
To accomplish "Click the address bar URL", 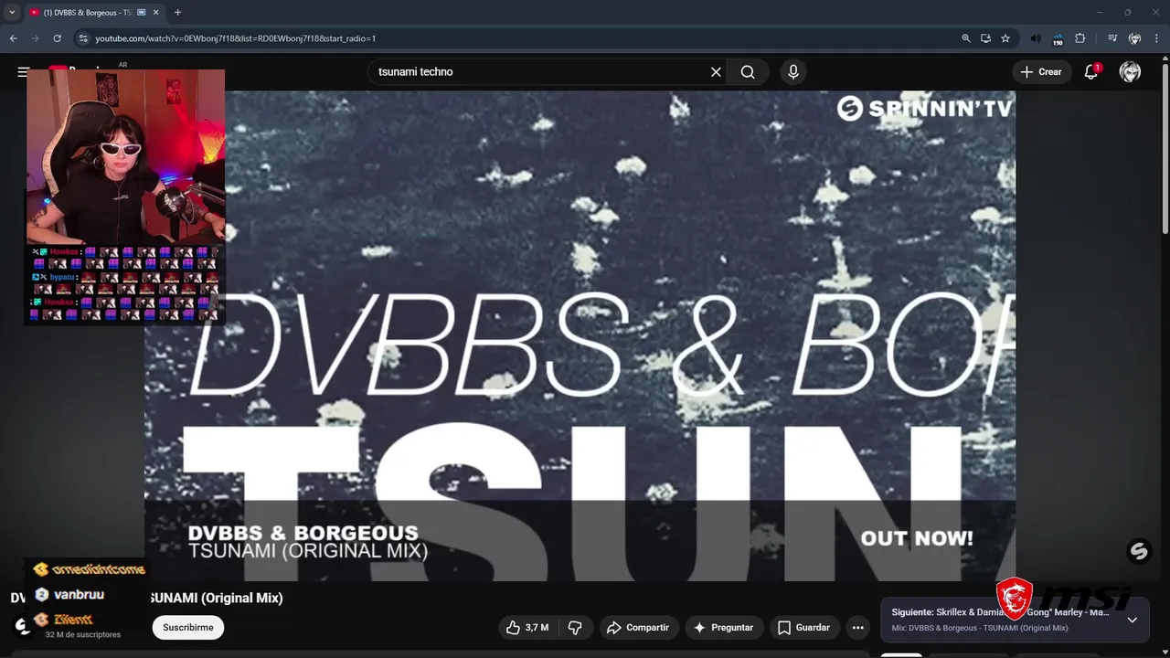I will [236, 38].
